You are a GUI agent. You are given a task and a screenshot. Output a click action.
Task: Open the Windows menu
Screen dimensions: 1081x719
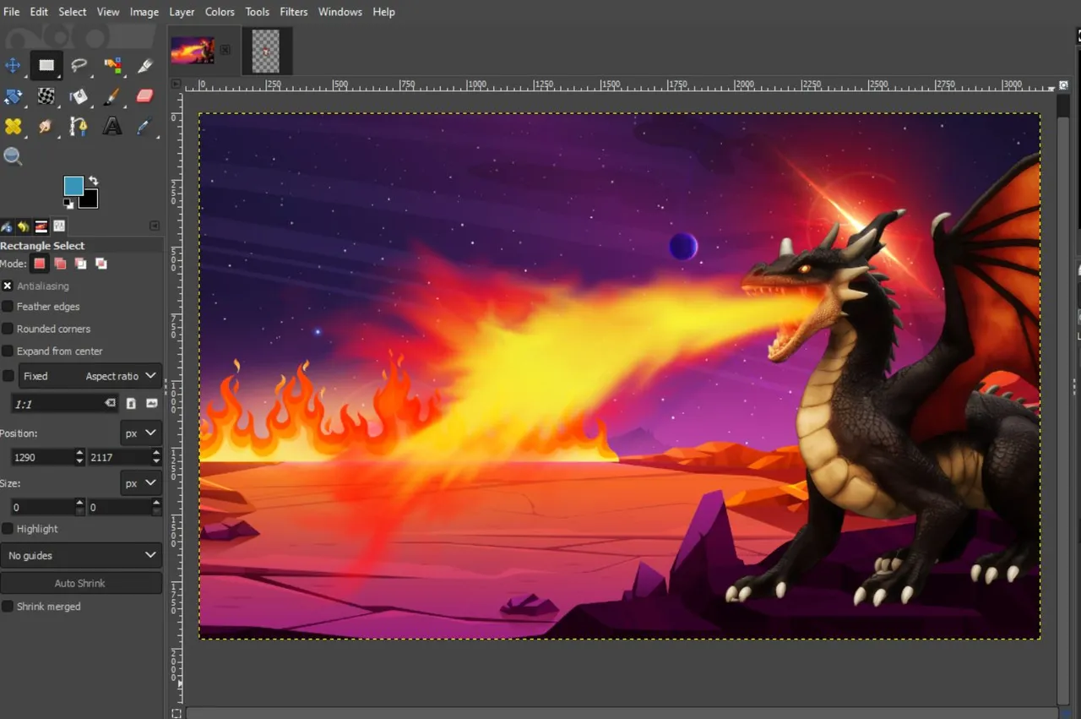click(340, 12)
